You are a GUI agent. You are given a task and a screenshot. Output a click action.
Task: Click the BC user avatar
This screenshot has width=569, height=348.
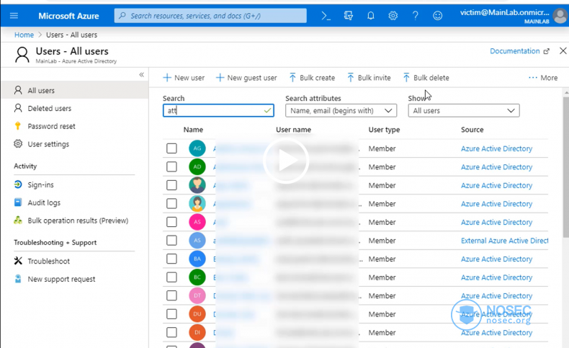[197, 277]
